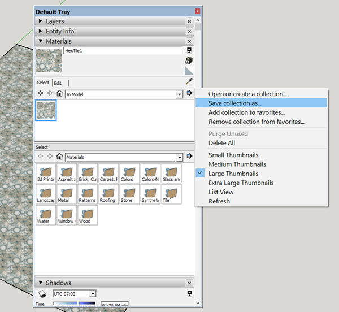Switch to the Edit tab
The image size is (339, 312).
58,83
